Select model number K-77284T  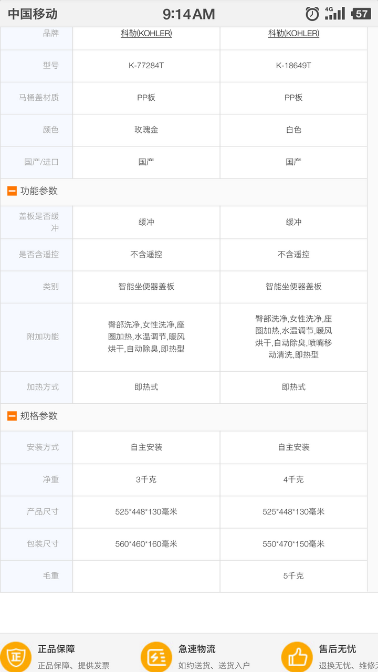click(146, 66)
